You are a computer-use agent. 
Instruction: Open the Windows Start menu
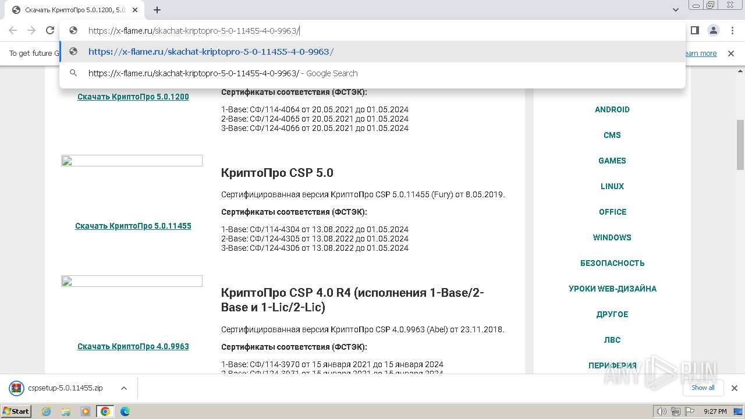[x=16, y=411]
